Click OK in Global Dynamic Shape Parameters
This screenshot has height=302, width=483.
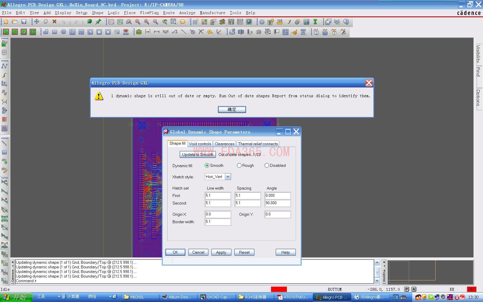[175, 252]
